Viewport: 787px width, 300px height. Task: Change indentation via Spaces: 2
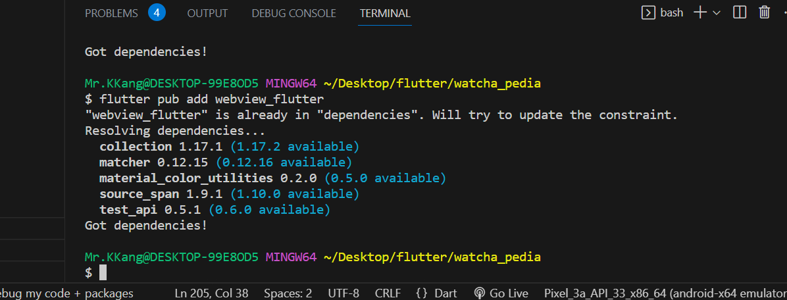coord(288,293)
